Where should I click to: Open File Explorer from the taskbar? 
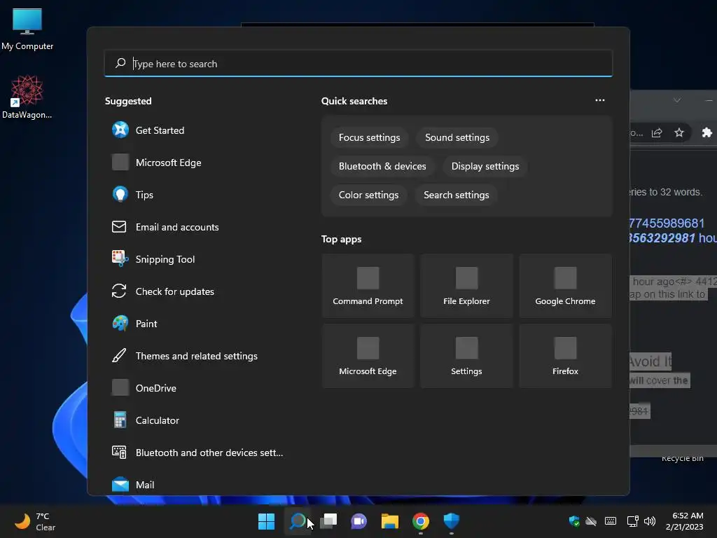pyautogui.click(x=390, y=521)
